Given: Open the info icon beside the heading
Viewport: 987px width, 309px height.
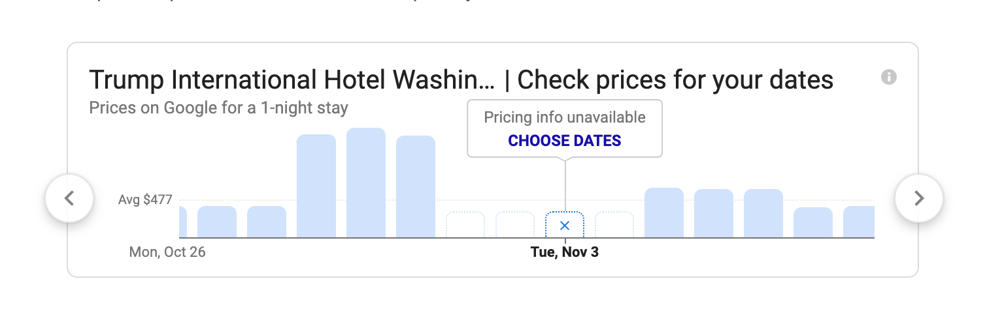Looking at the screenshot, I should click(x=889, y=78).
